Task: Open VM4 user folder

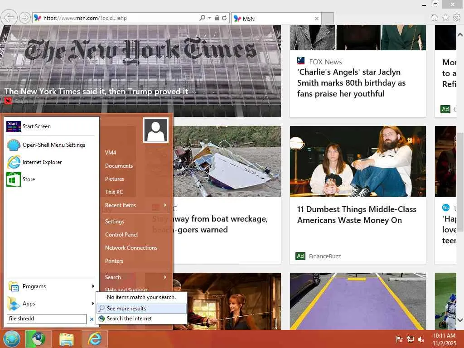Action: pos(111,153)
